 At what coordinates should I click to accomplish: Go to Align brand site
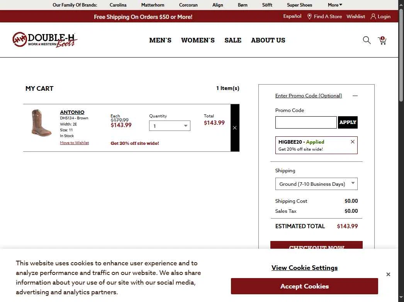point(218,5)
